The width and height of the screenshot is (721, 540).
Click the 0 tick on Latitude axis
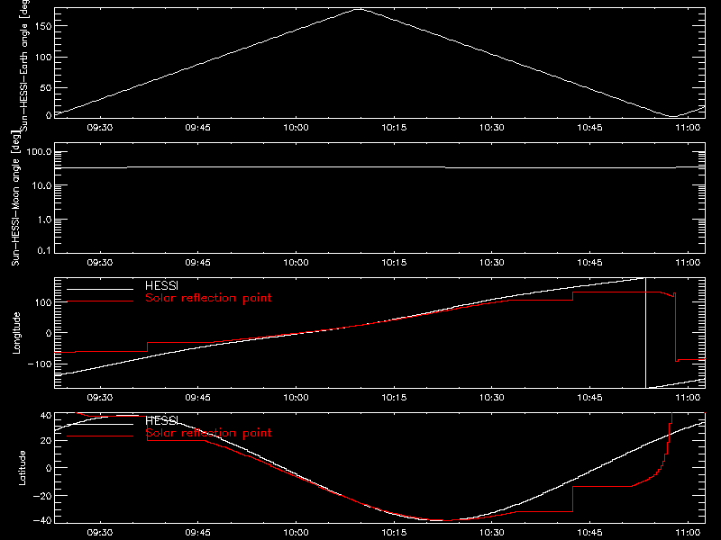pyautogui.click(x=49, y=468)
